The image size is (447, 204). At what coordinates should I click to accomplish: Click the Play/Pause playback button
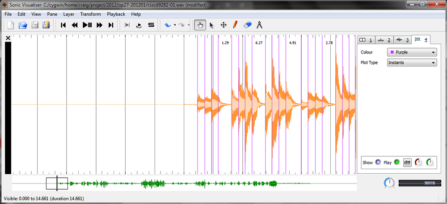click(87, 25)
